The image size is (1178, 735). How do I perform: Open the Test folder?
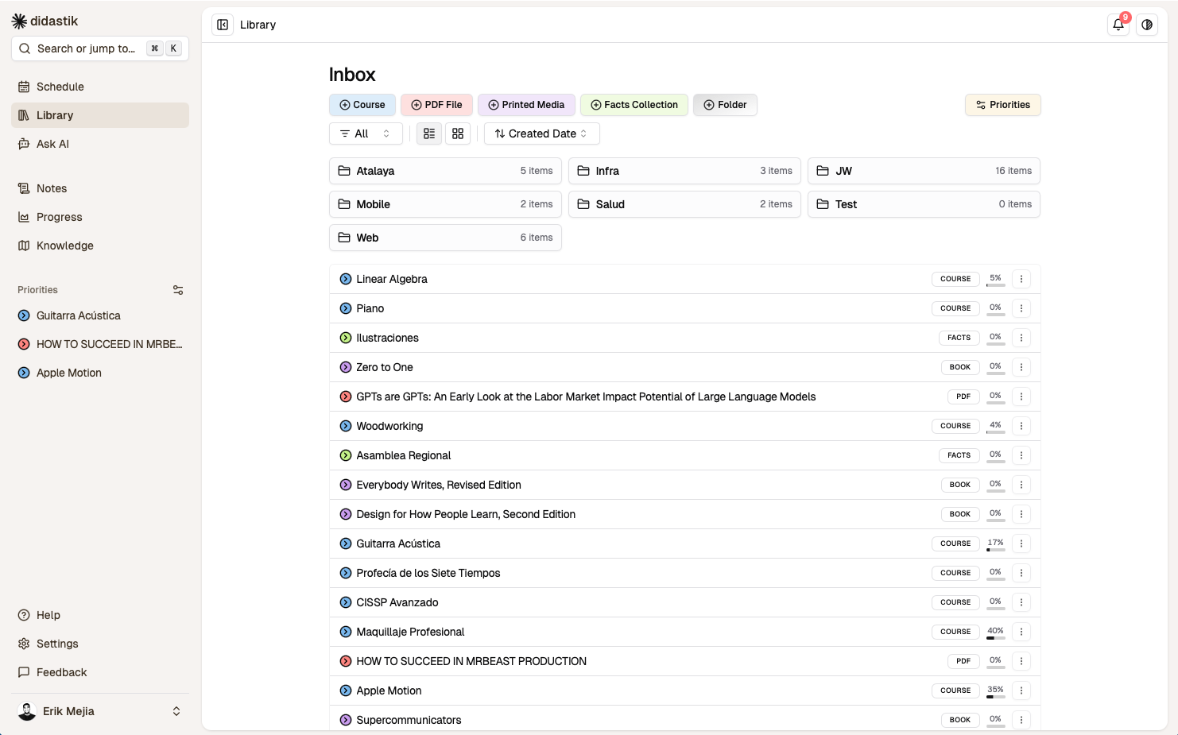coord(924,204)
